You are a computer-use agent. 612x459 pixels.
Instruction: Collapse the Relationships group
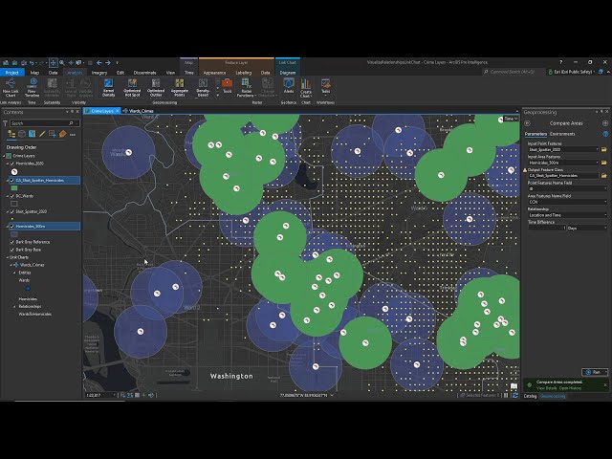coord(15,306)
